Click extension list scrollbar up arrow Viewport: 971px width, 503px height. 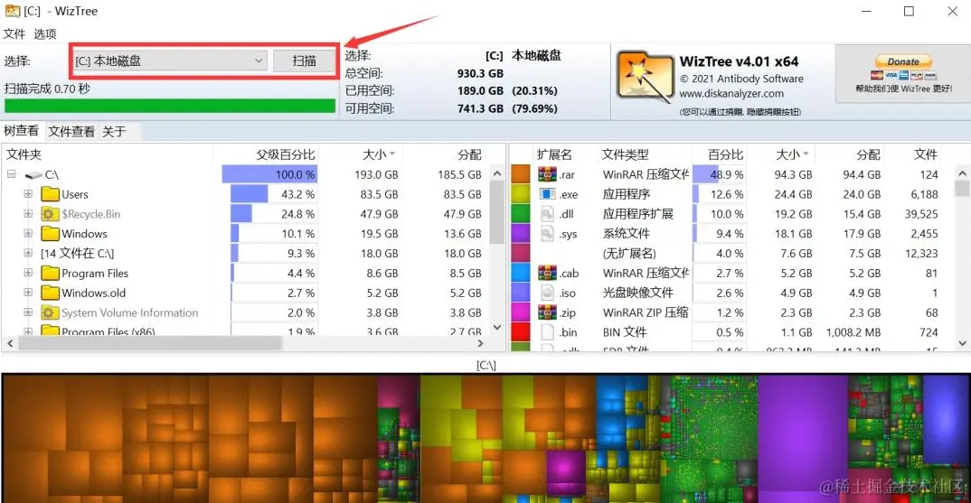point(962,174)
